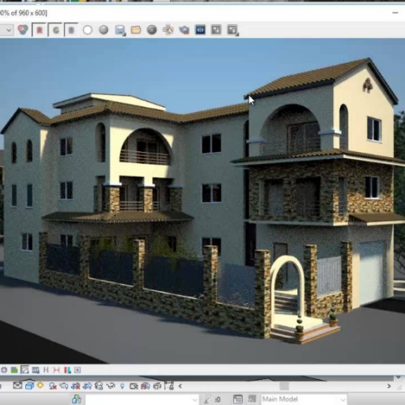Viewport: 405px width, 405px height.
Task: Click the editing requests icon showing :0
Action: click(213, 399)
